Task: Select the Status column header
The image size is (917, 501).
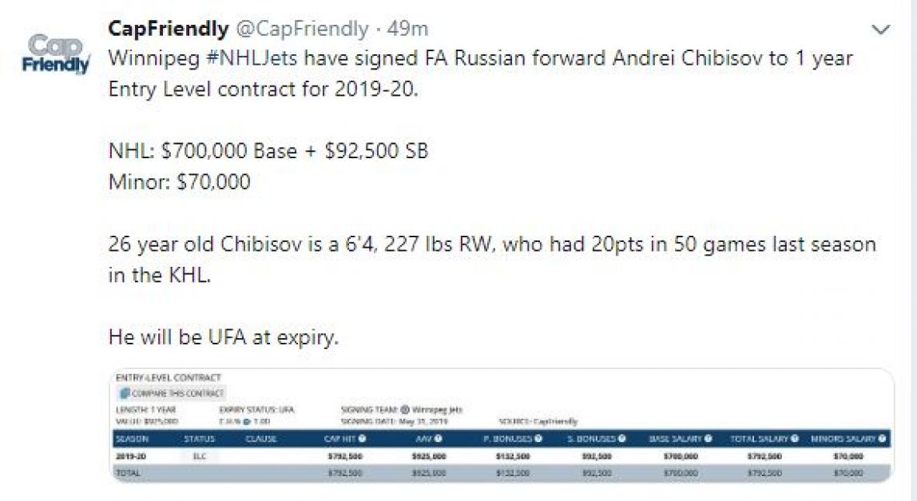Action: tap(200, 439)
